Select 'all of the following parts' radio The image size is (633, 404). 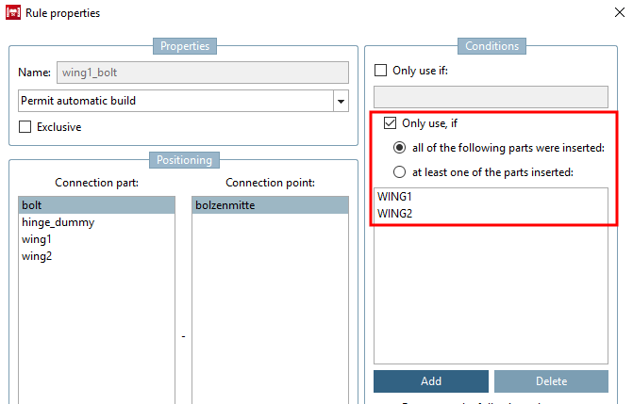click(400, 147)
